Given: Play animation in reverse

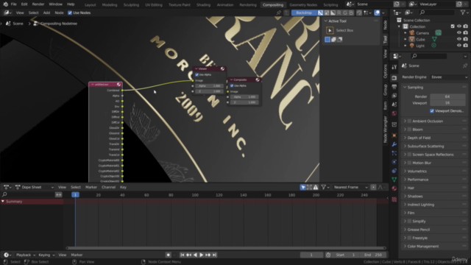Looking at the screenshot, I should [195, 255].
